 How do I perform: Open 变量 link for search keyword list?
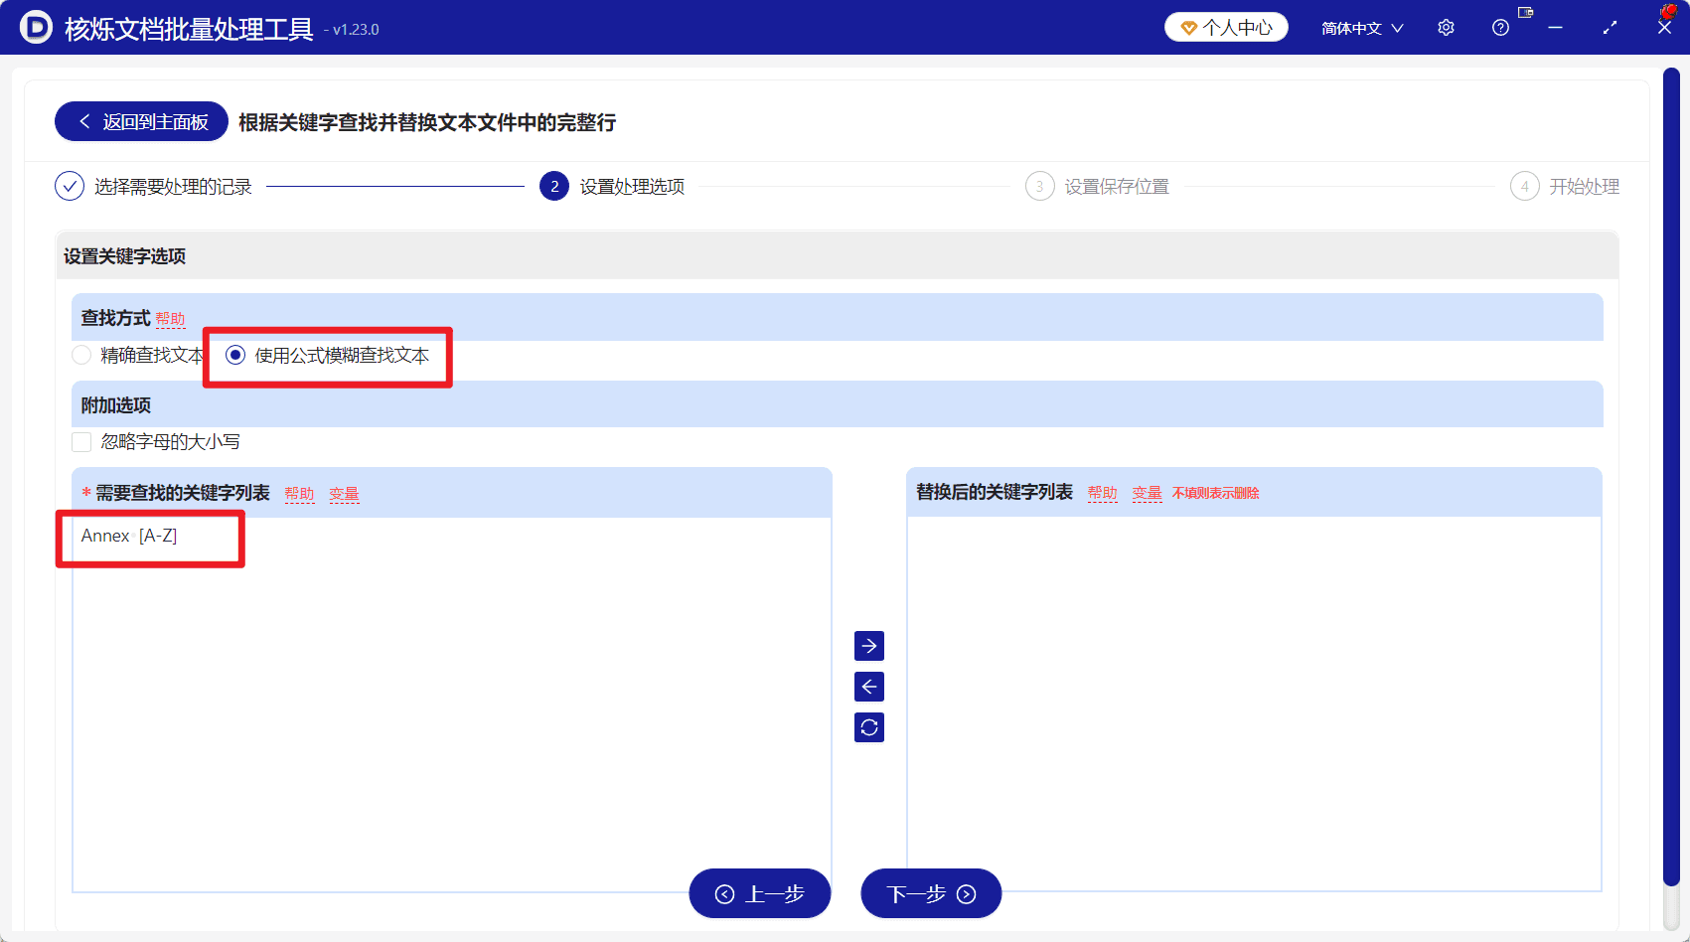pyautogui.click(x=344, y=494)
